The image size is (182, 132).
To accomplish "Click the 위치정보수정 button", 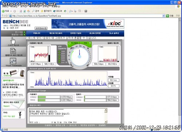I will click(41, 28).
